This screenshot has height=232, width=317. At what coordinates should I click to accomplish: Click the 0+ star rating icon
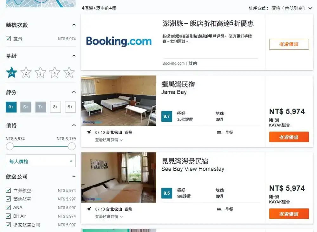12,73
